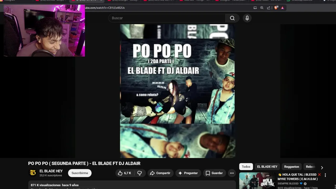Open the EL BLADE HEY channel name link
The image size is (336, 189).
51,171
